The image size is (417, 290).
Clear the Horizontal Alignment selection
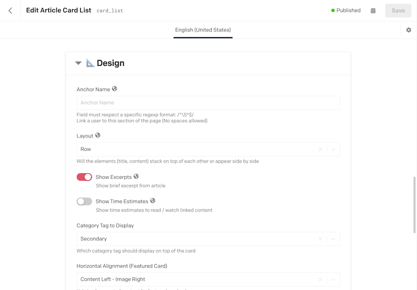(320, 279)
